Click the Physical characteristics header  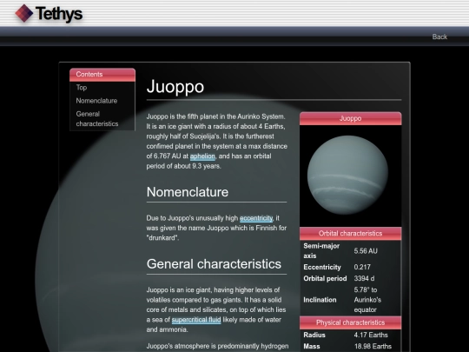coord(351,322)
